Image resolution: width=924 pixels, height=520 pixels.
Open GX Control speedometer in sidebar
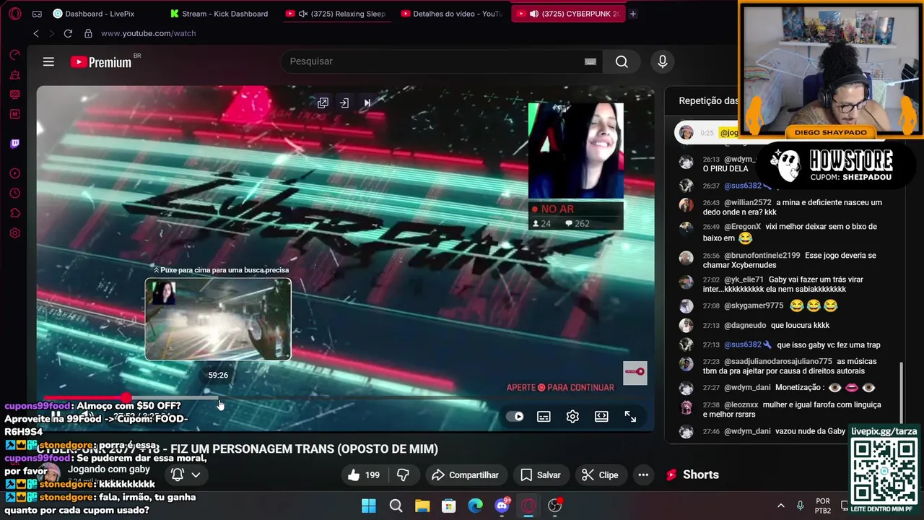click(14, 55)
